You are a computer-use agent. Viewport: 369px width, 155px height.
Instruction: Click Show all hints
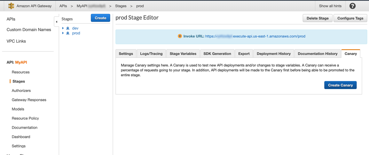tap(330, 6)
